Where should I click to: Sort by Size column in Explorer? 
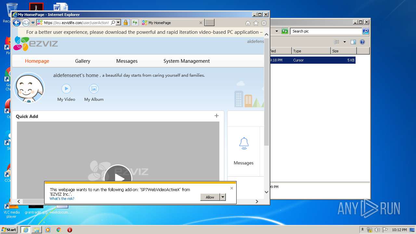(344, 51)
